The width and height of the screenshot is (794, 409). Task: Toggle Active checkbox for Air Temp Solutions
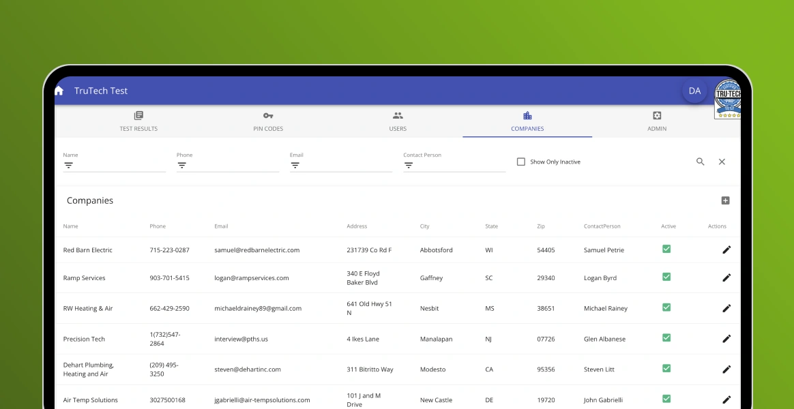pos(666,399)
